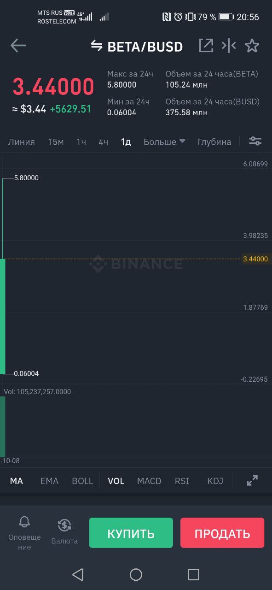This screenshot has height=590, width=272.
Task: Expand the Больше timeframe dropdown
Action: (x=164, y=142)
